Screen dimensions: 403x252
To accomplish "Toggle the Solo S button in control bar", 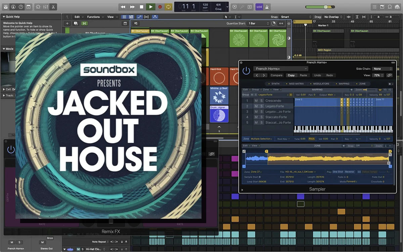I will [x=250, y=7].
